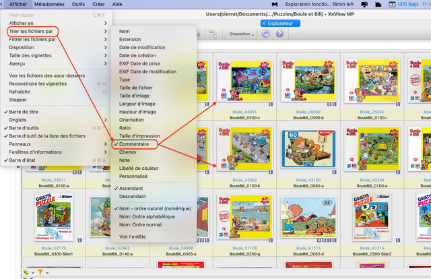Open dropdown arrow beside the tag icon
Viewport: 431px width, 279px height.
pos(33,273)
